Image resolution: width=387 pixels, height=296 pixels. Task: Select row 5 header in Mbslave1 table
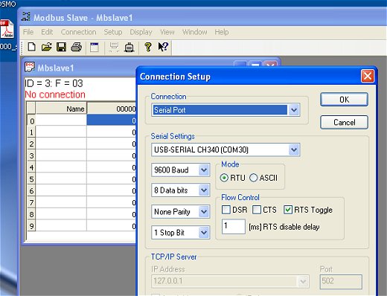point(31,178)
